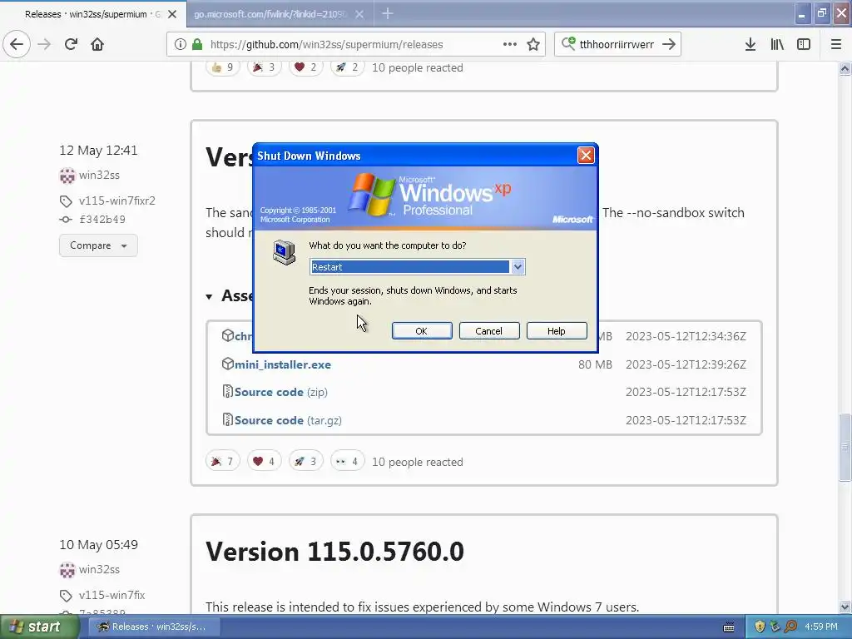Viewport: 852px width, 639px height.
Task: Click the security shield tray icon
Action: 760,627
